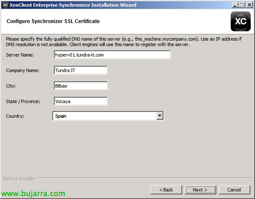Click the State / Province field
The image size is (255, 199).
click(80, 101)
